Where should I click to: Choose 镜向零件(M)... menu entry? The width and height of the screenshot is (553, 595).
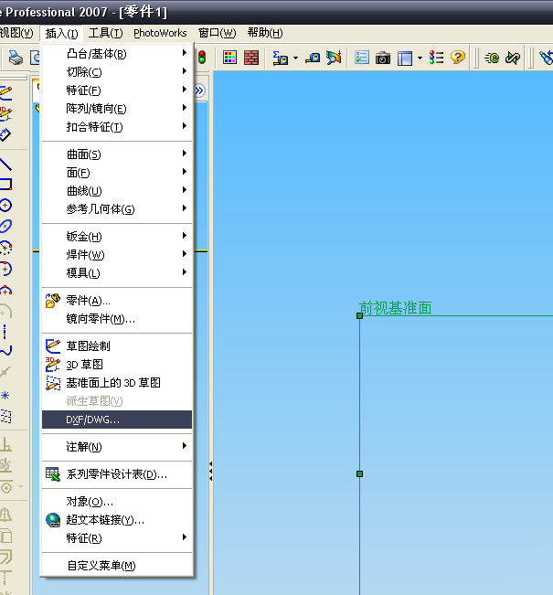(116, 319)
